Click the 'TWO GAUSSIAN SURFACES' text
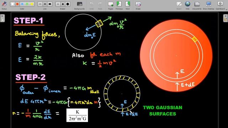228x128 pixels. coord(162,111)
